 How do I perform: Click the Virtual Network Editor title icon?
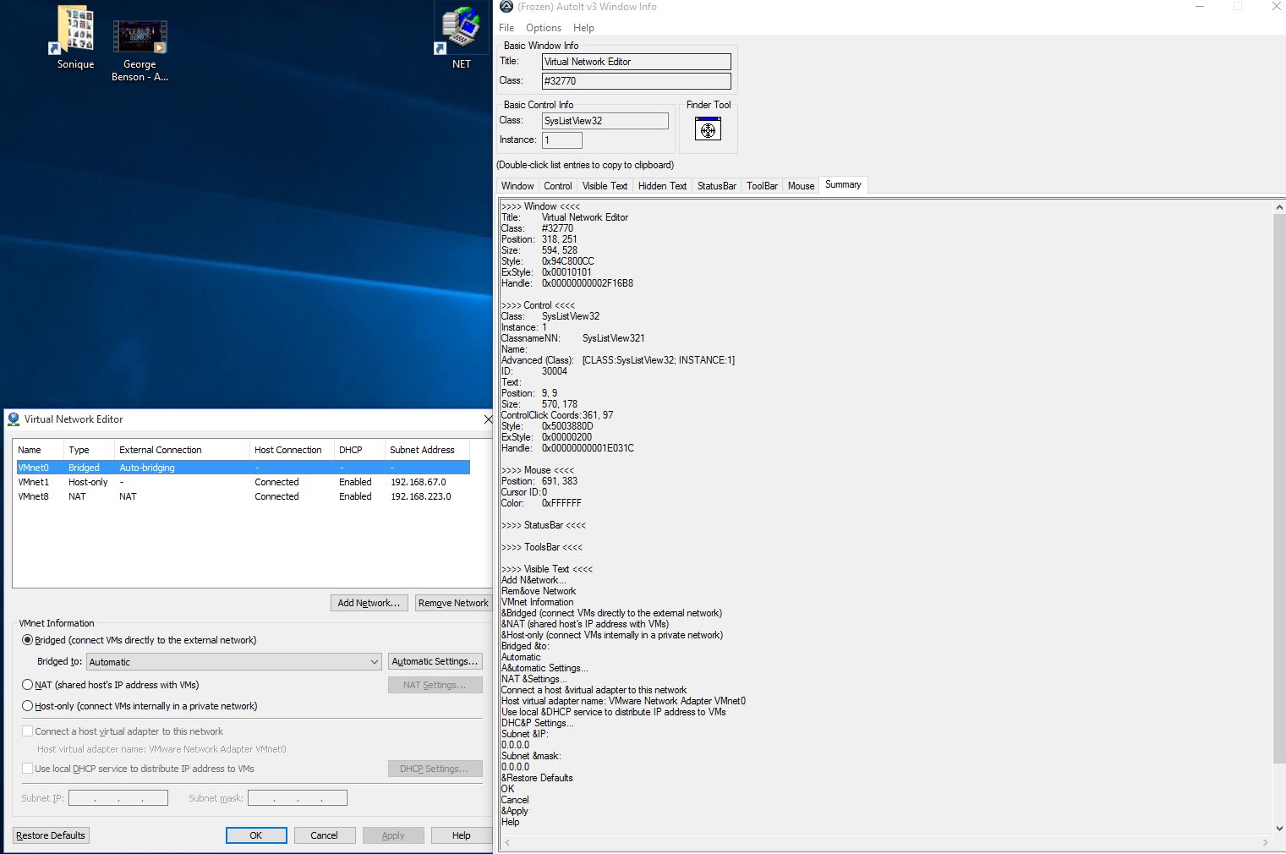[x=14, y=419]
